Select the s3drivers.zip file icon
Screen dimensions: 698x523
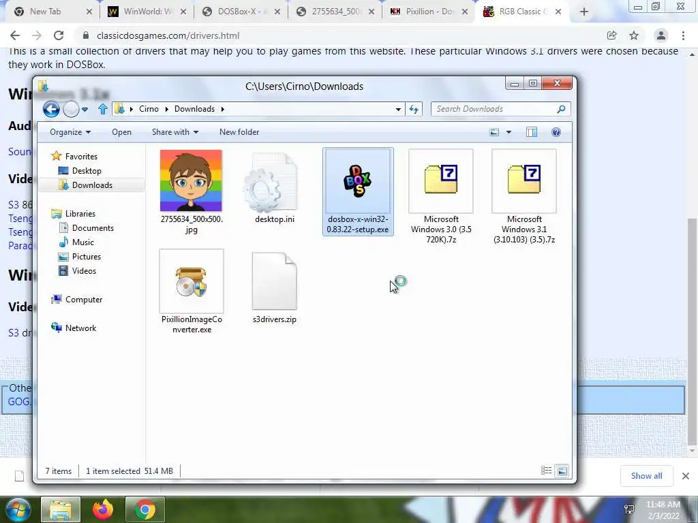(275, 281)
